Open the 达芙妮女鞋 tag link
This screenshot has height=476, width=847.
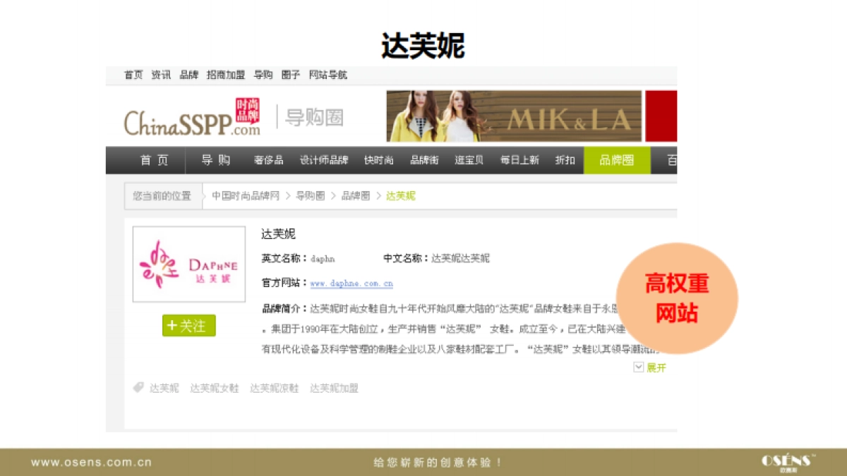click(x=213, y=388)
